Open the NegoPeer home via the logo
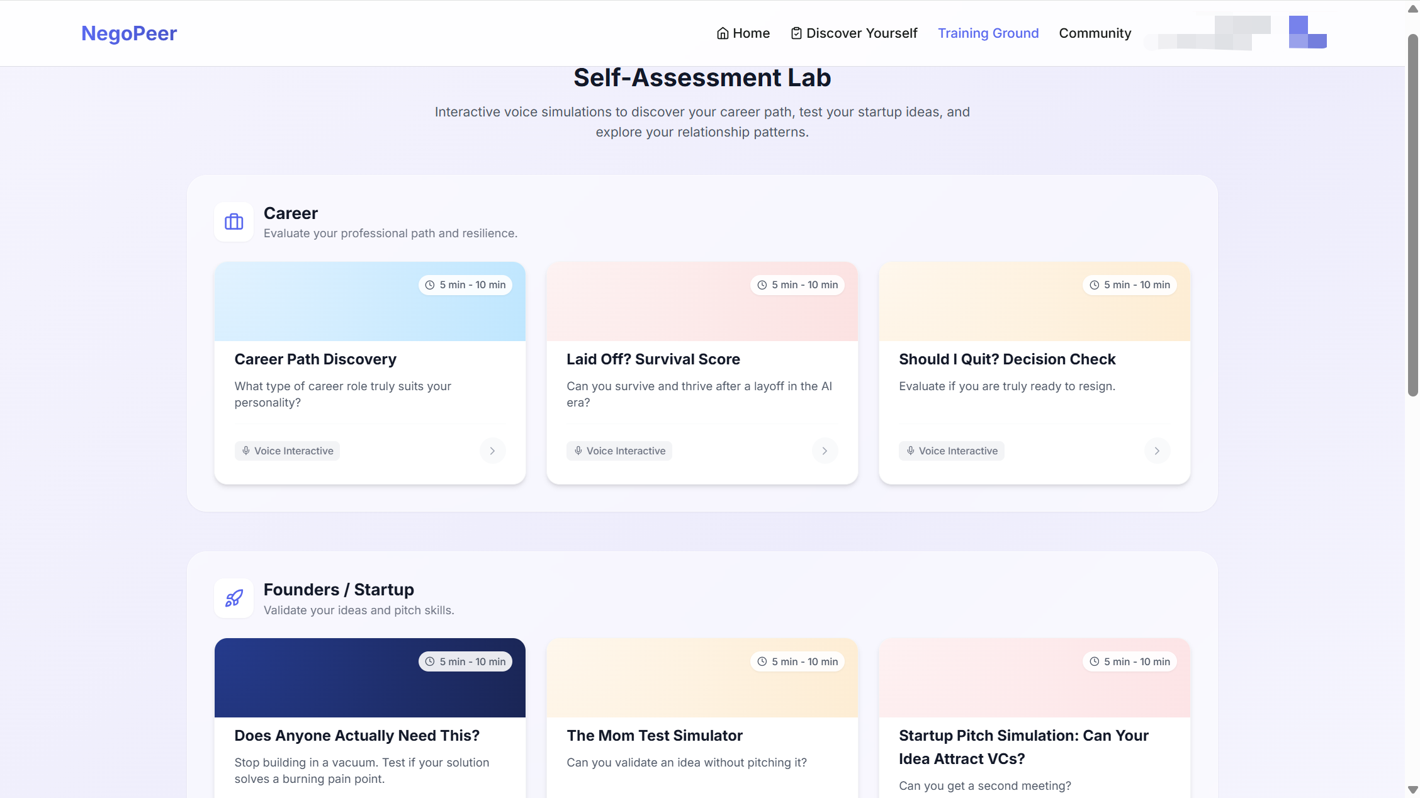Screen dimensions: 1420x798 pyautogui.click(x=128, y=33)
